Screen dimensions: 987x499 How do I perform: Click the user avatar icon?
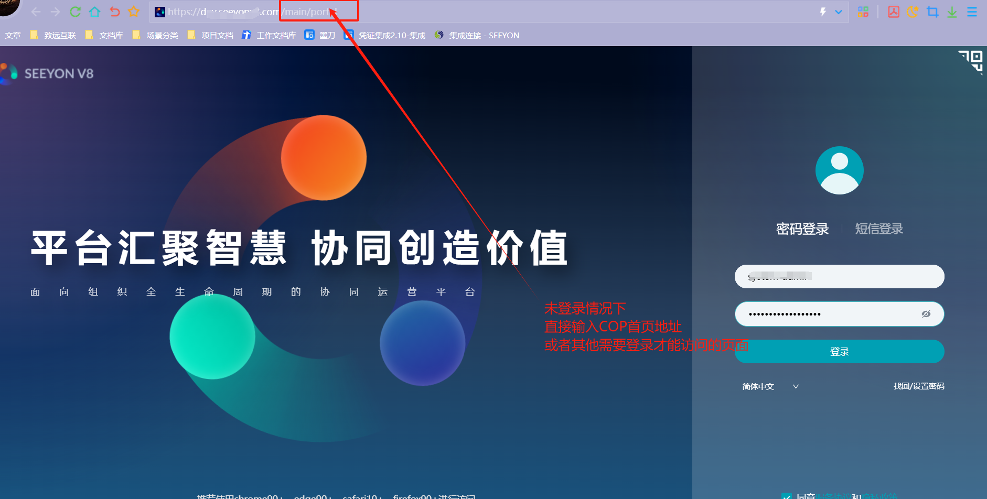(x=840, y=170)
